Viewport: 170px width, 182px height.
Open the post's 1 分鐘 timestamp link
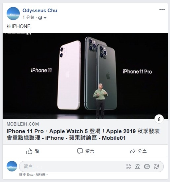tap(29, 17)
